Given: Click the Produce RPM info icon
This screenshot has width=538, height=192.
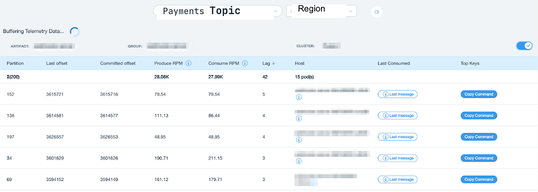Looking at the screenshot, I should [x=189, y=63].
